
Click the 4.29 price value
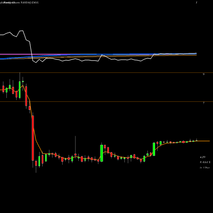pyautogui.click(x=202, y=157)
